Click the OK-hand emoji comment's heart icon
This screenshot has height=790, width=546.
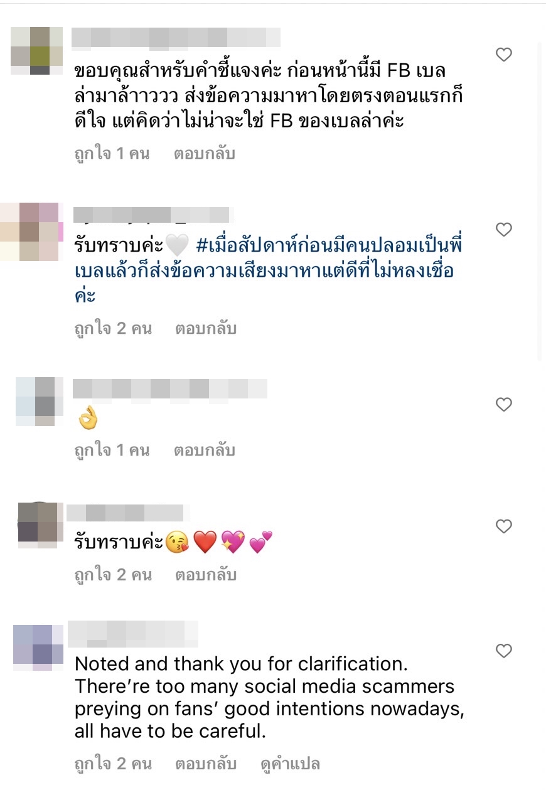503,405
